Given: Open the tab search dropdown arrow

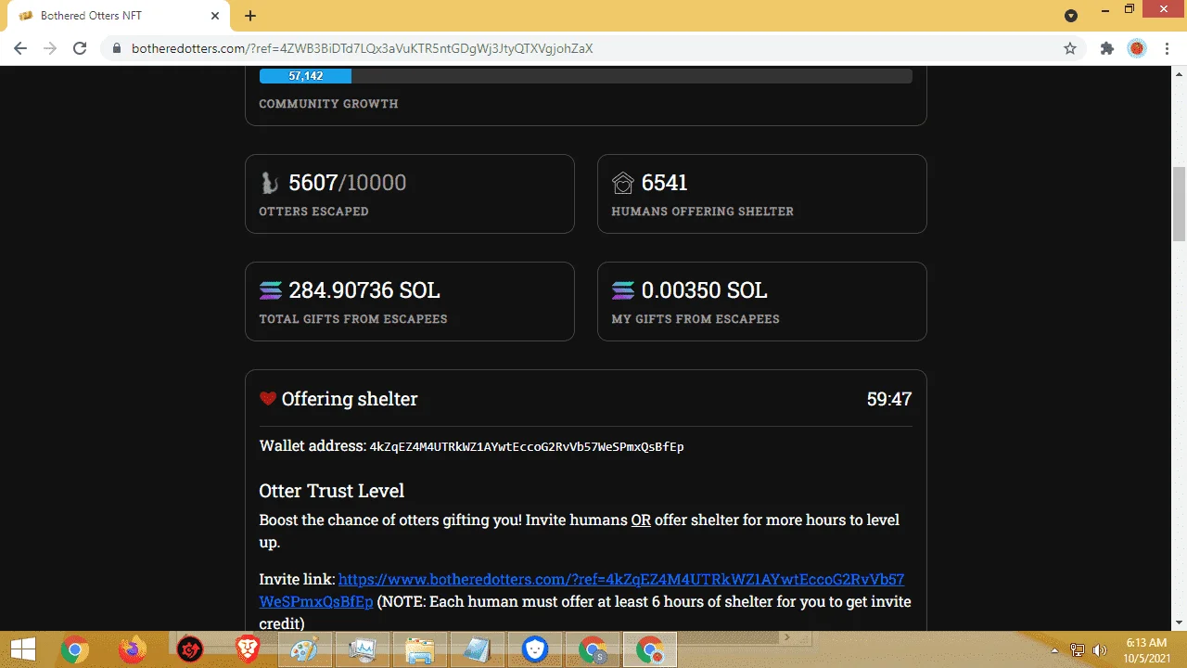Looking at the screenshot, I should [x=1071, y=16].
